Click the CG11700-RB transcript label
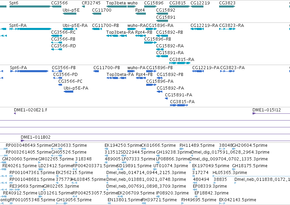The width and height of the screenshot is (290, 205). [x=105, y=25]
